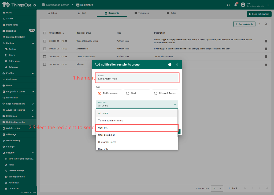
Task: Click the Name input field
Action: [137, 79]
